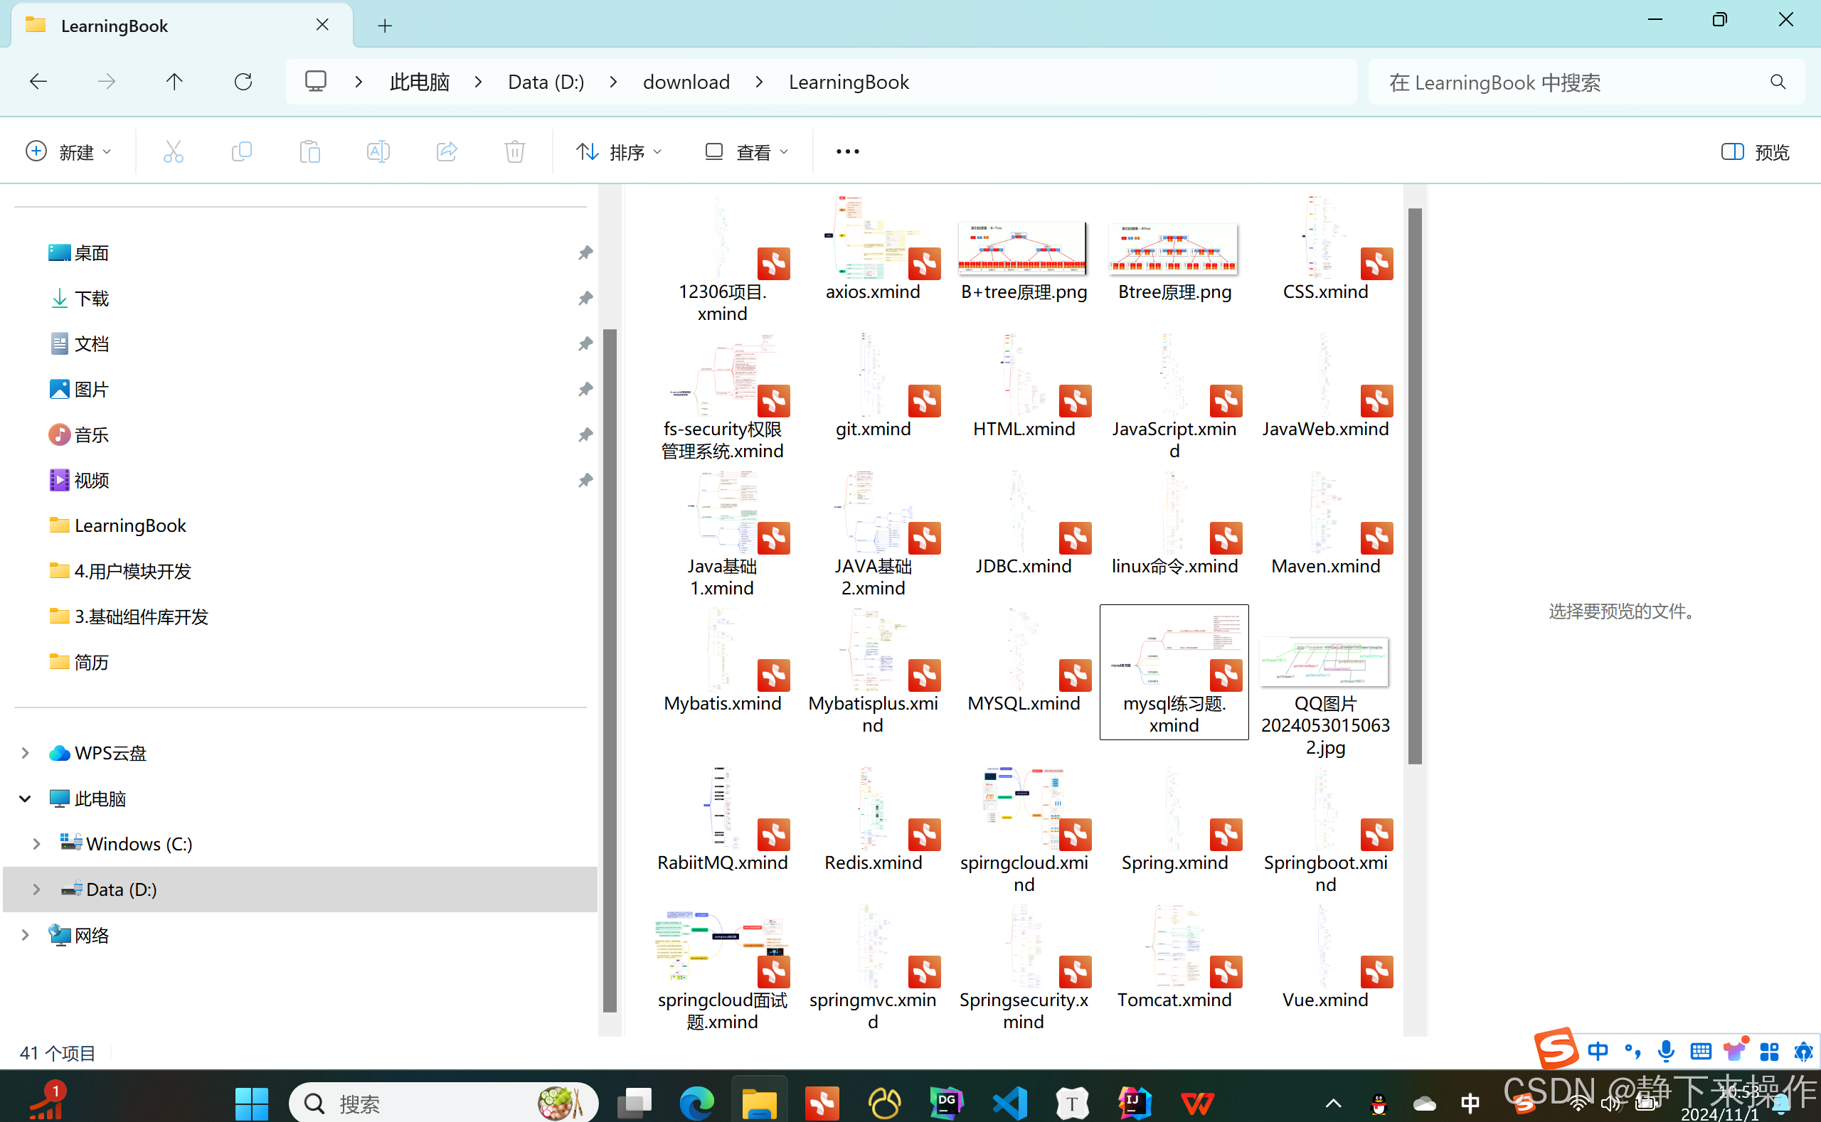Click the Copy icon in toolbar
The image size is (1821, 1122).
[241, 151]
